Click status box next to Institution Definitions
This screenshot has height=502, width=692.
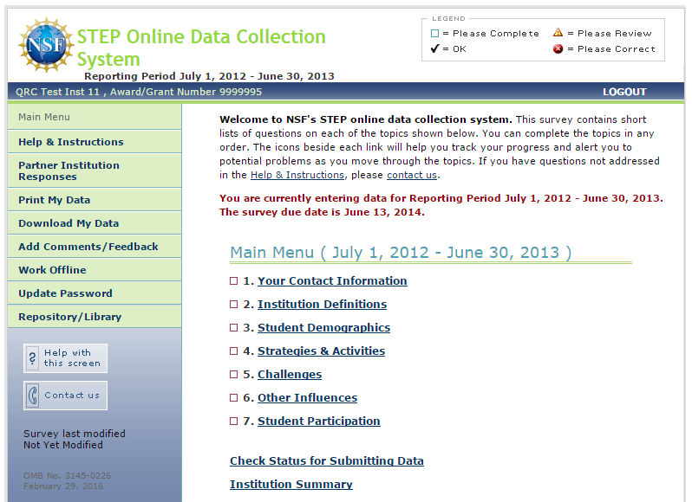tap(234, 305)
